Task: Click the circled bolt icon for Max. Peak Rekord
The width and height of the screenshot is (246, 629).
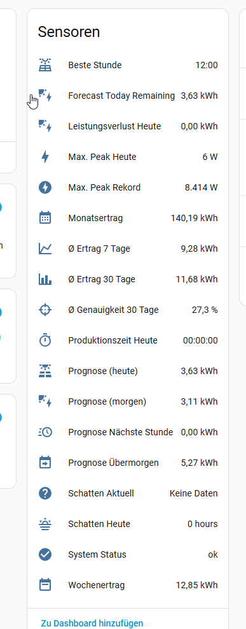Action: pos(45,187)
